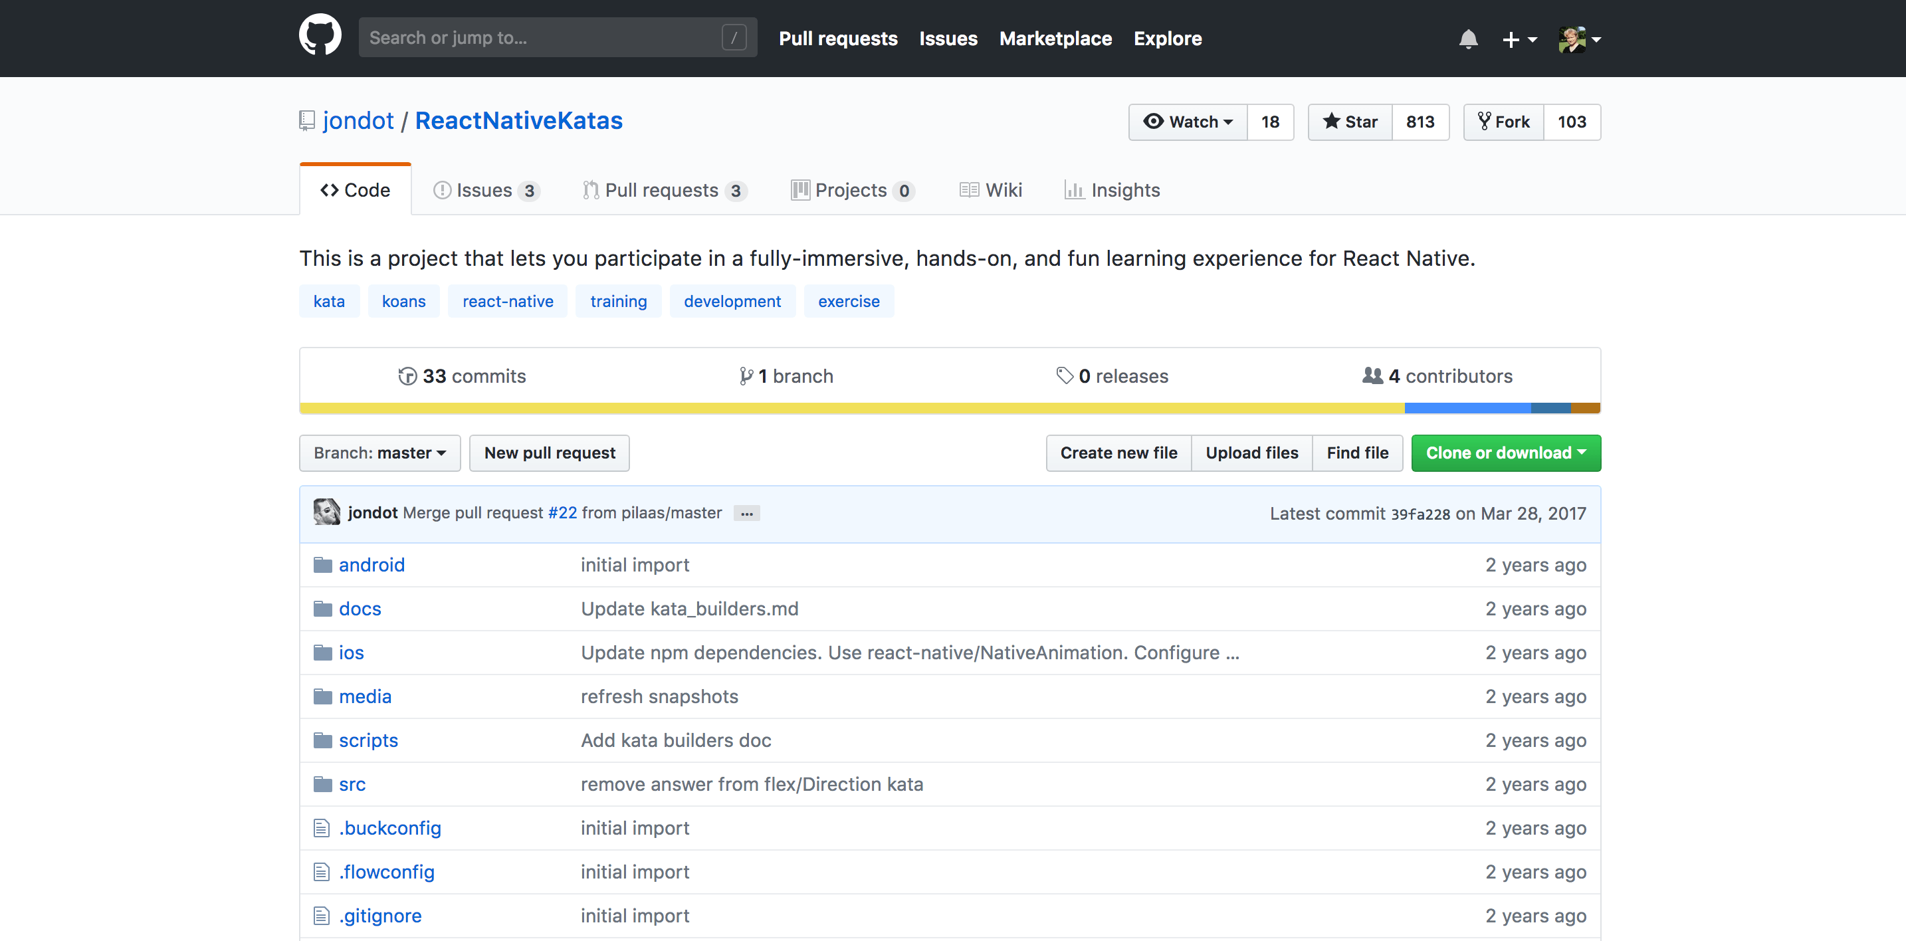
Task: Open the kata topic tag
Action: pos(329,301)
